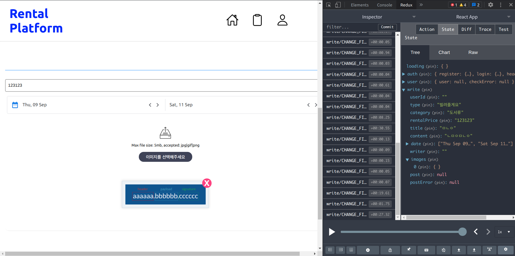
Task: Open the remote broadcast icon
Action: pos(489,250)
